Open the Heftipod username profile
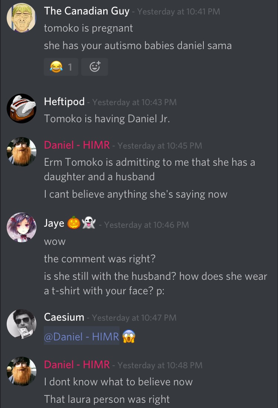278x408 pixels. [64, 101]
